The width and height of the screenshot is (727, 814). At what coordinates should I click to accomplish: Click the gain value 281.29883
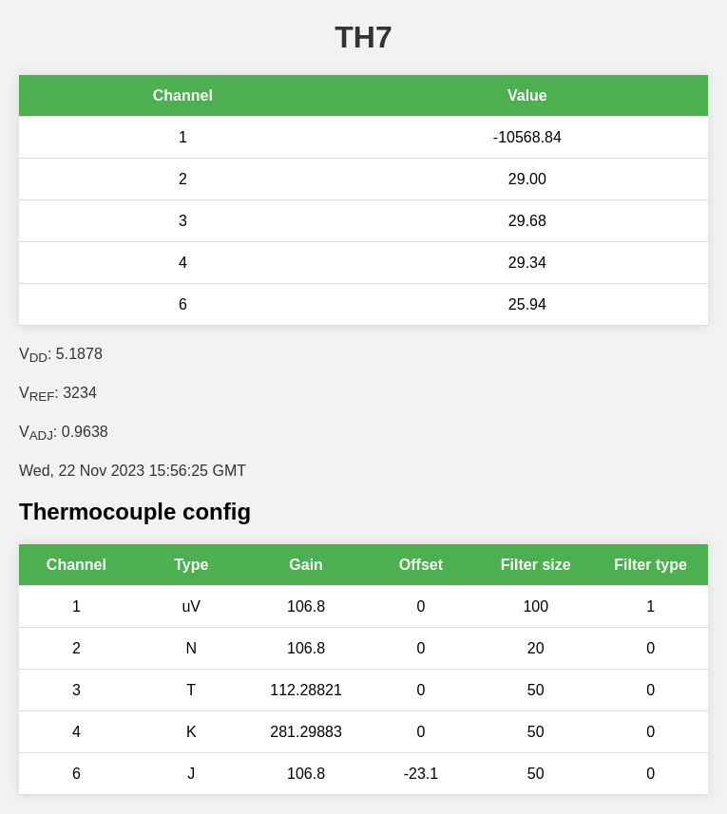click(306, 732)
